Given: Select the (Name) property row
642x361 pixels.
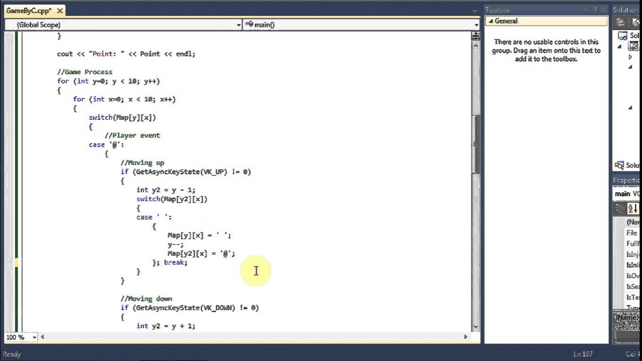Looking at the screenshot, I should pos(632,222).
